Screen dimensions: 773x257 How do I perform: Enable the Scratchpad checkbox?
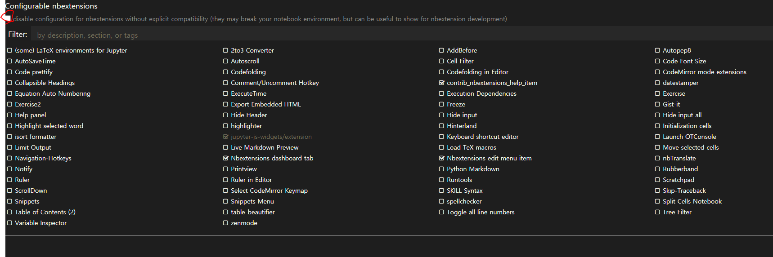(657, 180)
